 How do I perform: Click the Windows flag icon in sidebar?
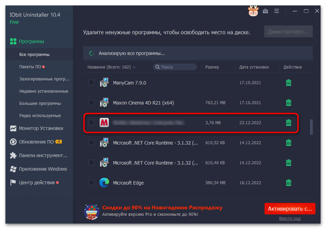[13, 169]
